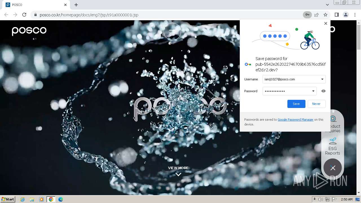
Task: Click the key icon in address bar
Action: 307,15
